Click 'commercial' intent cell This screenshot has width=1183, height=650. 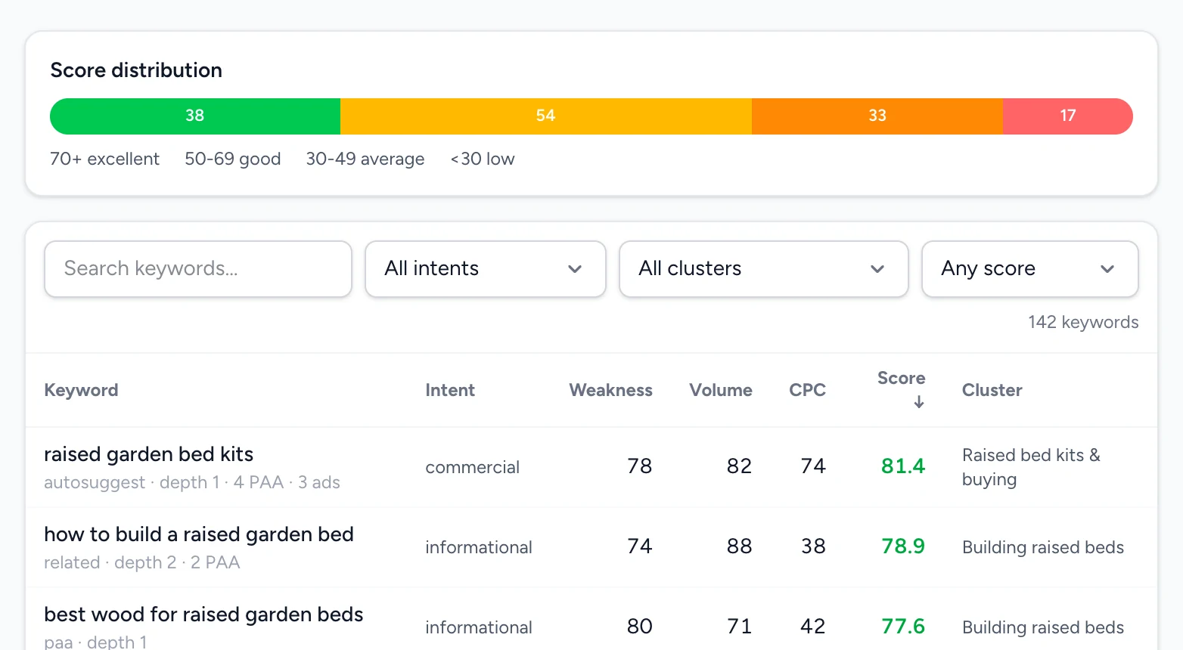(472, 467)
